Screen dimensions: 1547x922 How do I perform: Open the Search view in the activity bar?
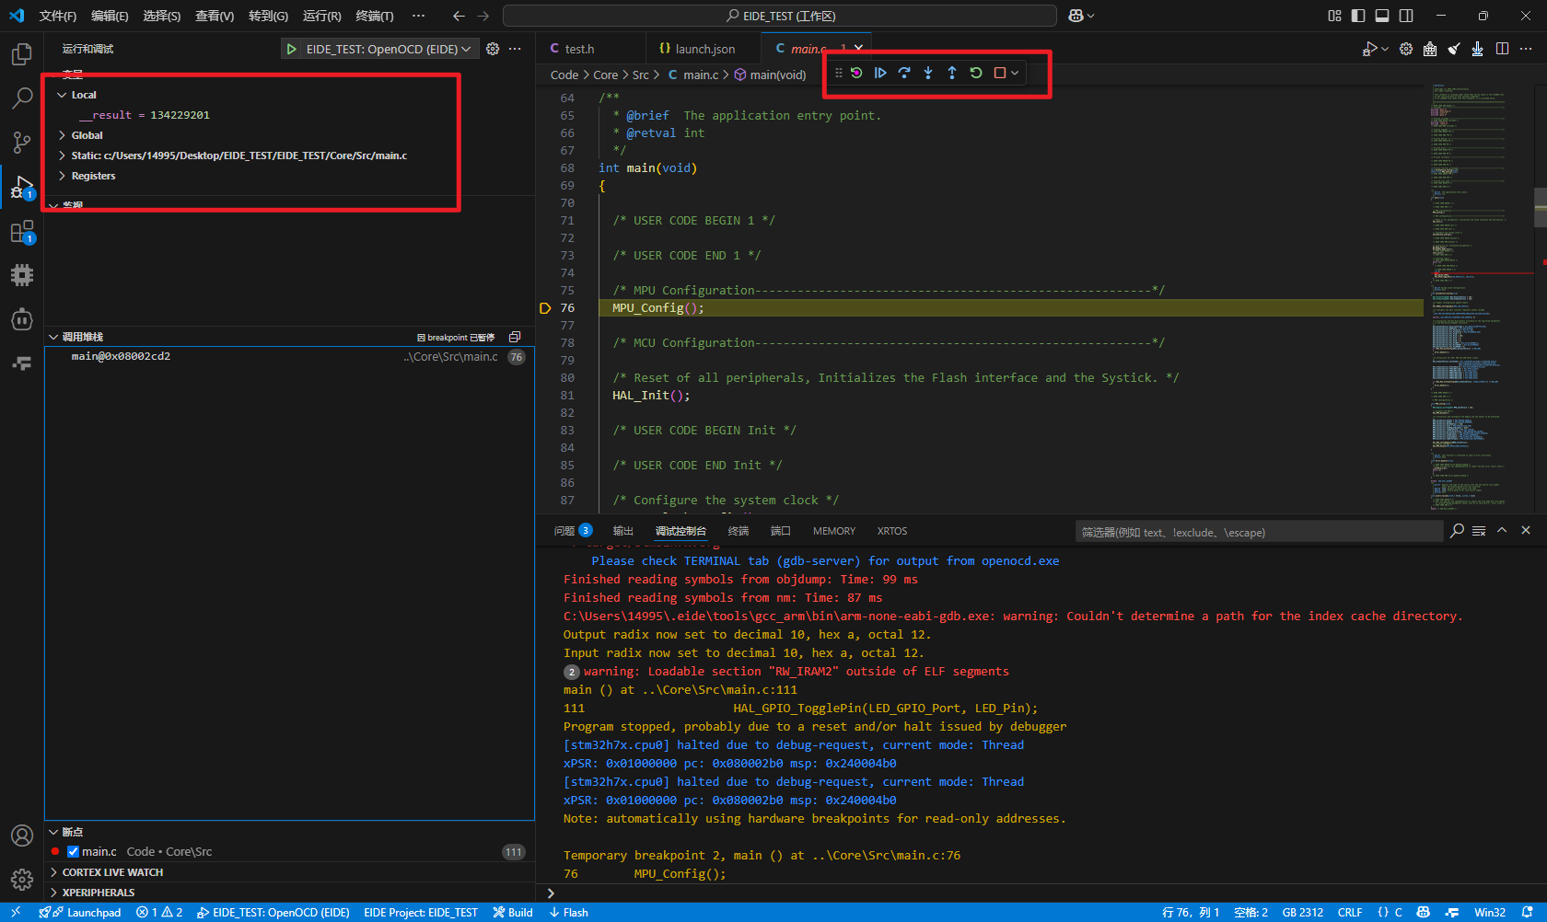(x=21, y=98)
